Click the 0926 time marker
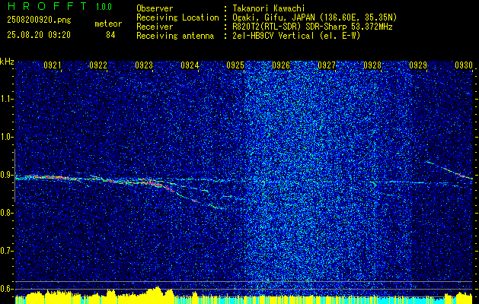The image size is (479, 304). click(x=281, y=65)
